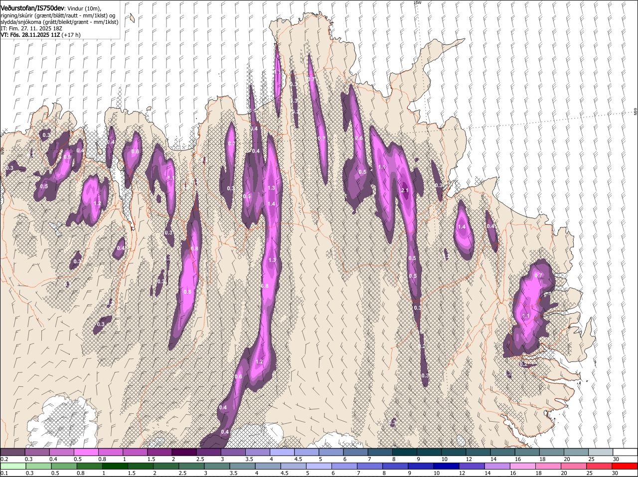Image resolution: width=638 pixels, height=477 pixels.
Task: Pick the purple-row legend swatch labeled 4.5
Action: click(307, 452)
